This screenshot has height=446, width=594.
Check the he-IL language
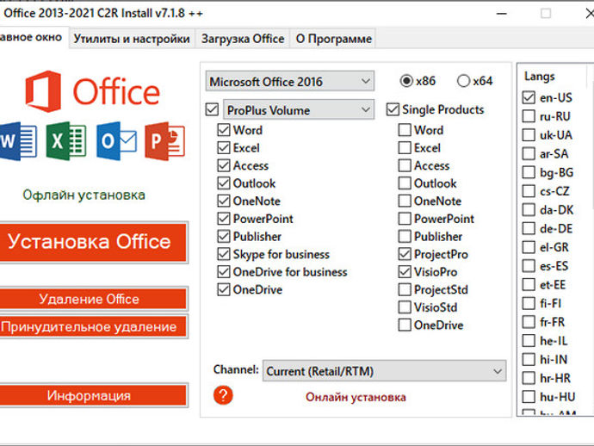529,341
